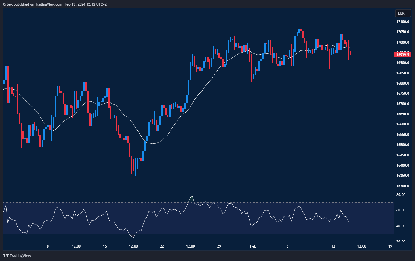Select the 15 date on the time axis
Viewport: 415px width, 261px height.
coord(105,246)
